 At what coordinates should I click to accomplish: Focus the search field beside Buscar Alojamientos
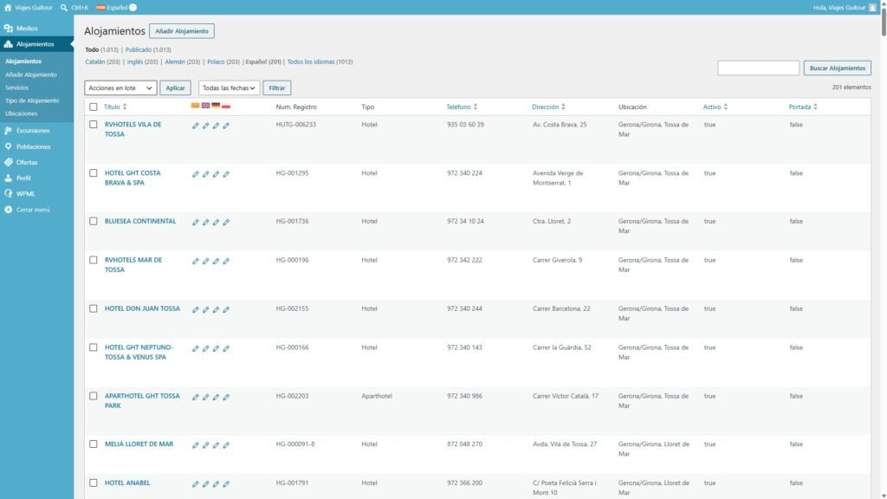click(x=758, y=68)
